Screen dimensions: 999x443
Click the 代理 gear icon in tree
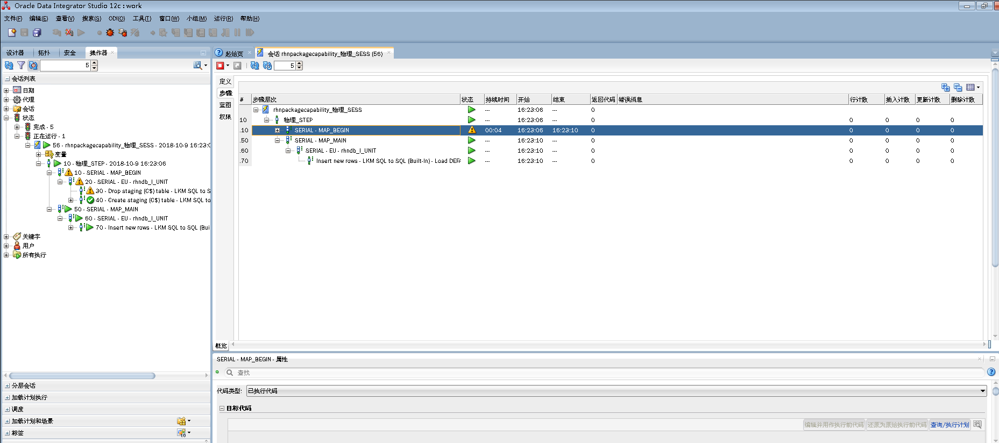17,99
